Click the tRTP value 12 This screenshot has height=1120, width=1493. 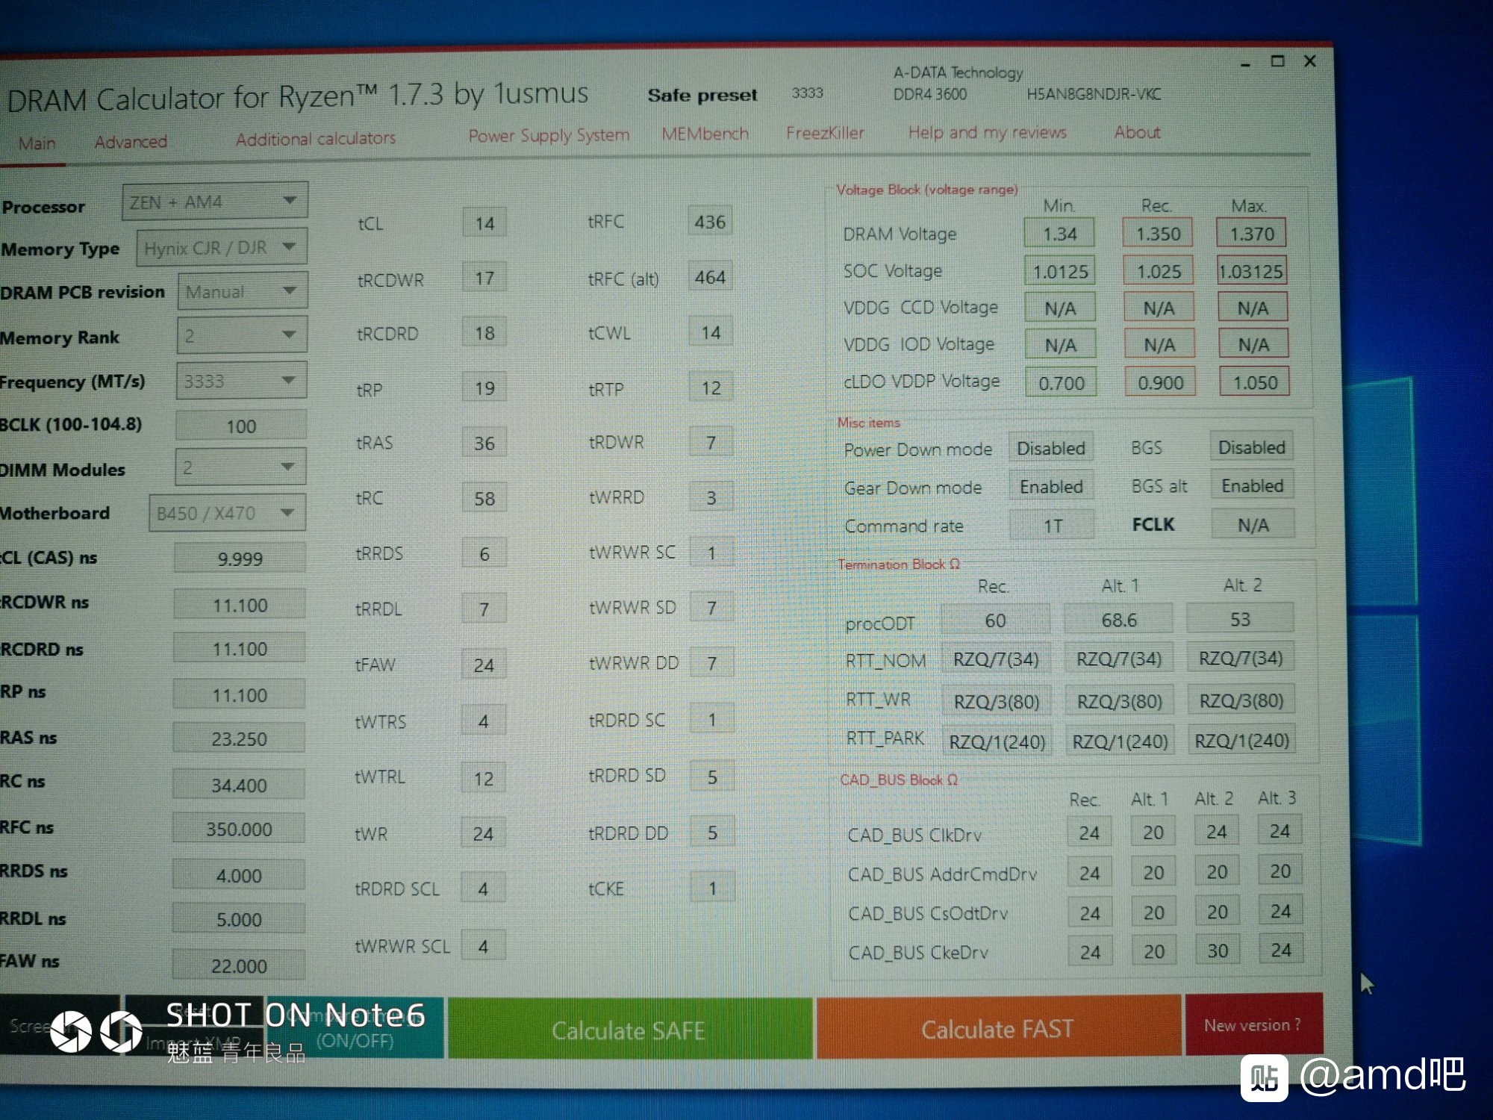click(x=711, y=388)
